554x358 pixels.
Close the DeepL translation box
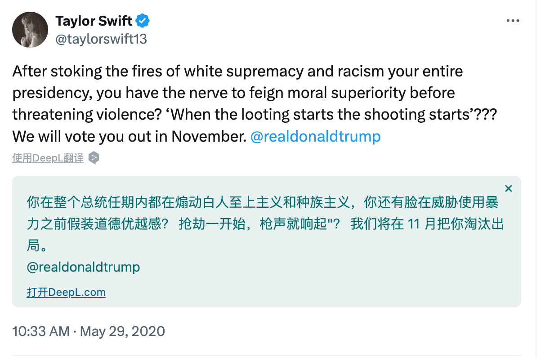point(509,188)
